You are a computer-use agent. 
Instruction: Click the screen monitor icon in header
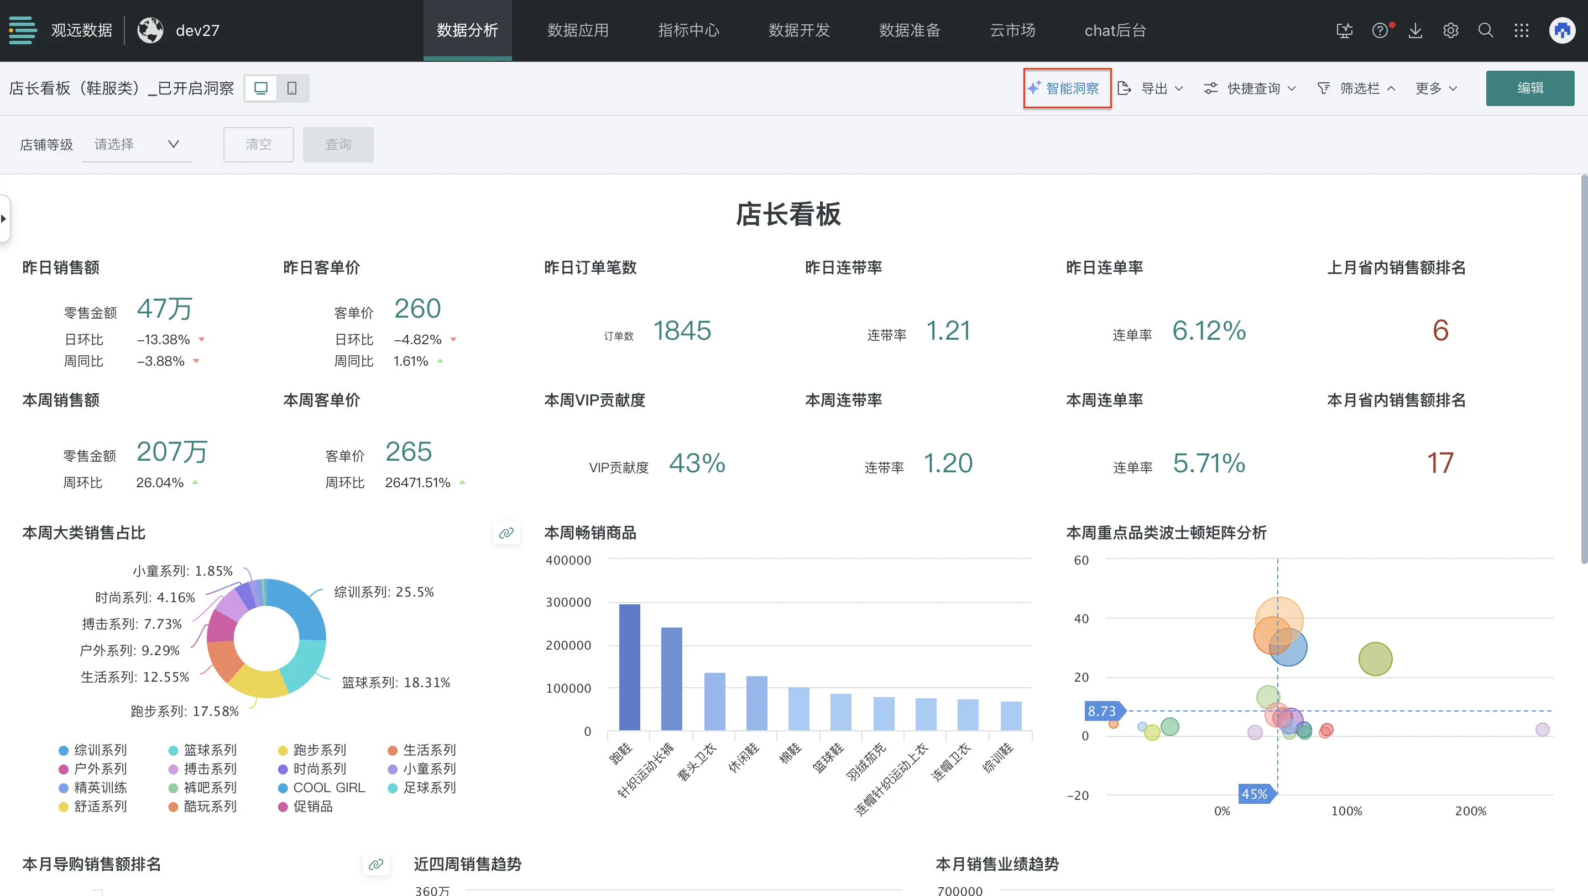point(1345,30)
